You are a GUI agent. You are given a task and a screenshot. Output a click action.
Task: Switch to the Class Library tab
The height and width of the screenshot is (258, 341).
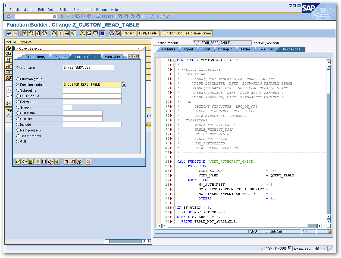click(x=35, y=57)
